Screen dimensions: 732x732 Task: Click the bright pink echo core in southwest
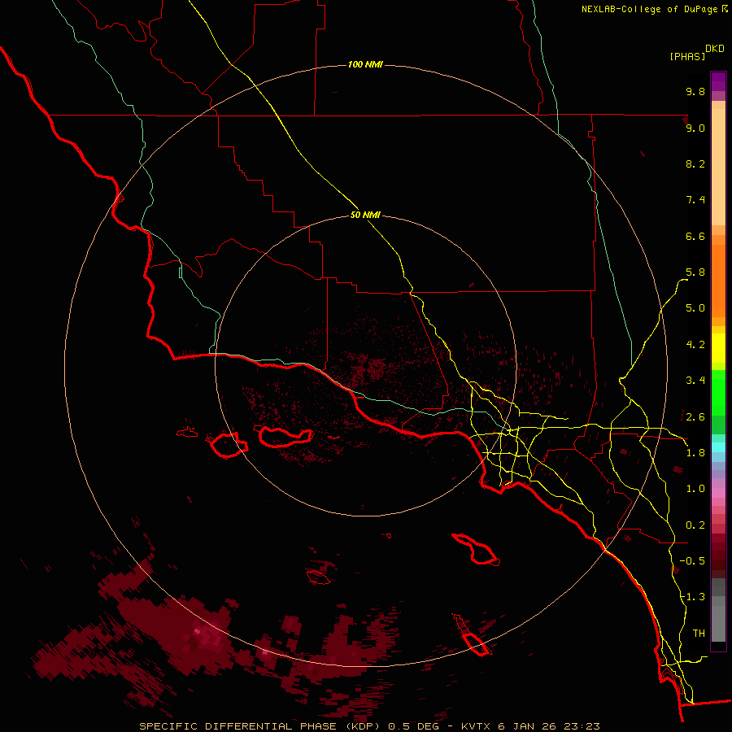[x=197, y=631]
